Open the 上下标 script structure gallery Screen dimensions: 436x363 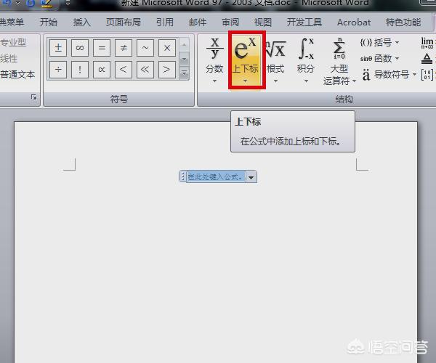[246, 60]
